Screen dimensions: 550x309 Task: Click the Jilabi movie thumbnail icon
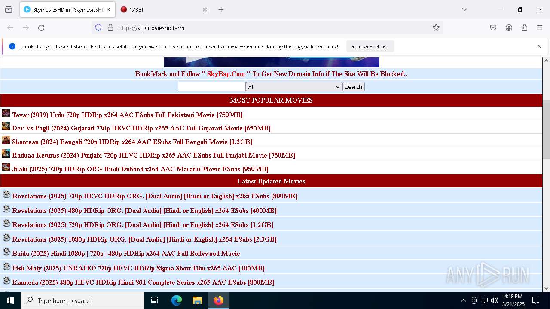(6, 167)
